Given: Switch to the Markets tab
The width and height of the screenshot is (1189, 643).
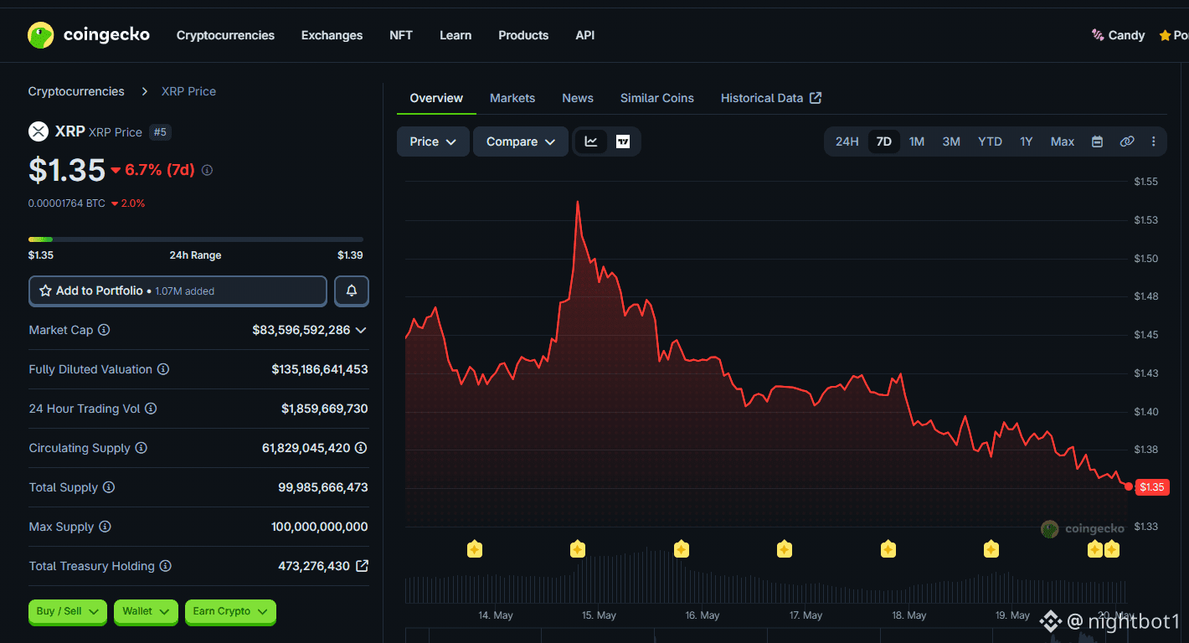Looking at the screenshot, I should tap(512, 98).
